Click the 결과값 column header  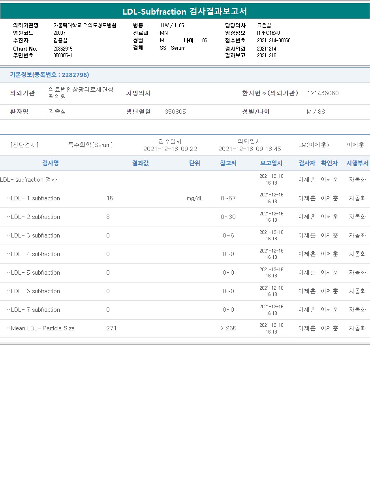140,163
